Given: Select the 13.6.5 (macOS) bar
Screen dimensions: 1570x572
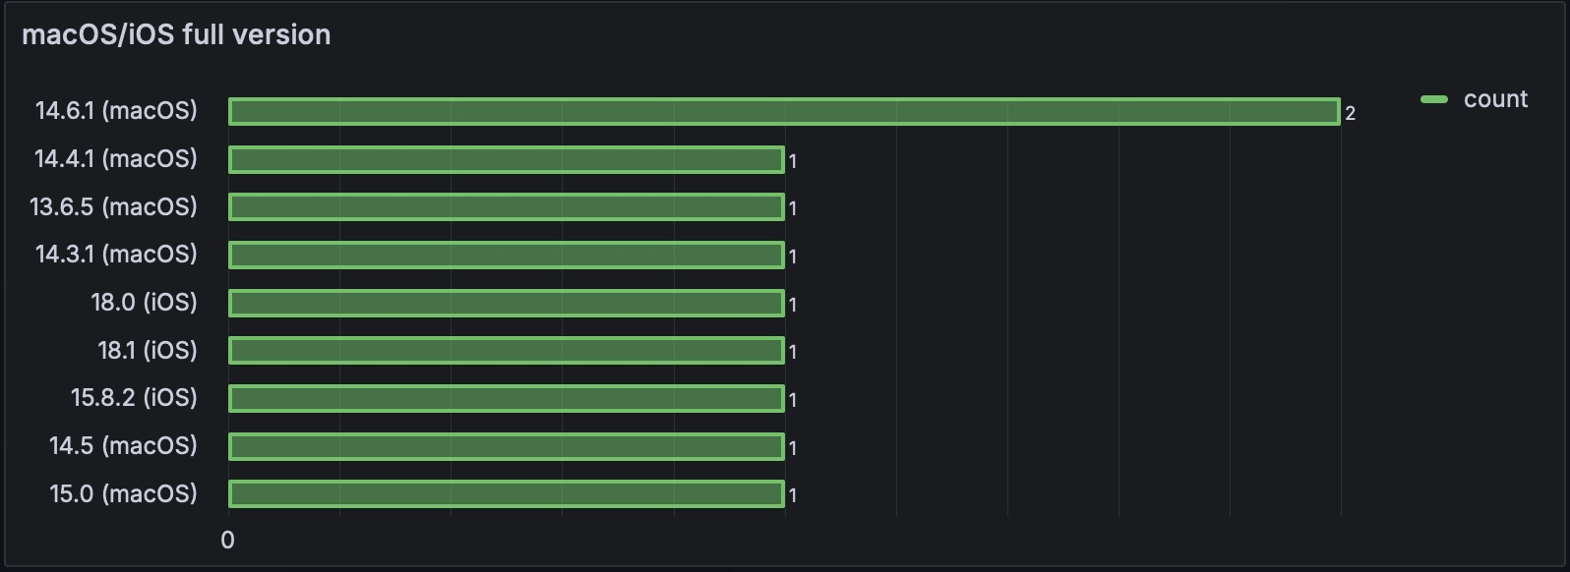Looking at the screenshot, I should click(x=507, y=207).
